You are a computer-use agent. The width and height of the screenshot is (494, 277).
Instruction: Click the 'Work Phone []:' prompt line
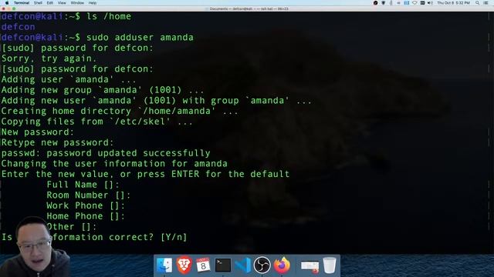86,205
